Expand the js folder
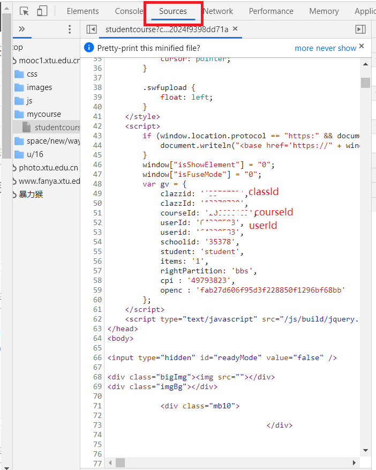 [29, 101]
